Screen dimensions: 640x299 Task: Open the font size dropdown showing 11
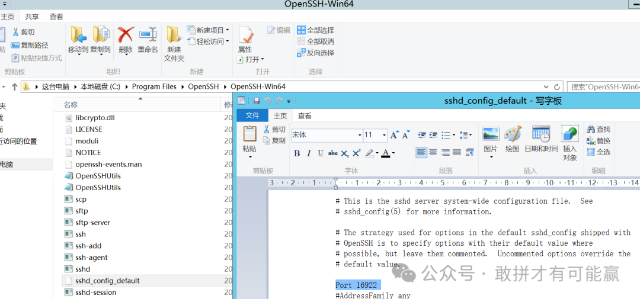pyautogui.click(x=385, y=135)
